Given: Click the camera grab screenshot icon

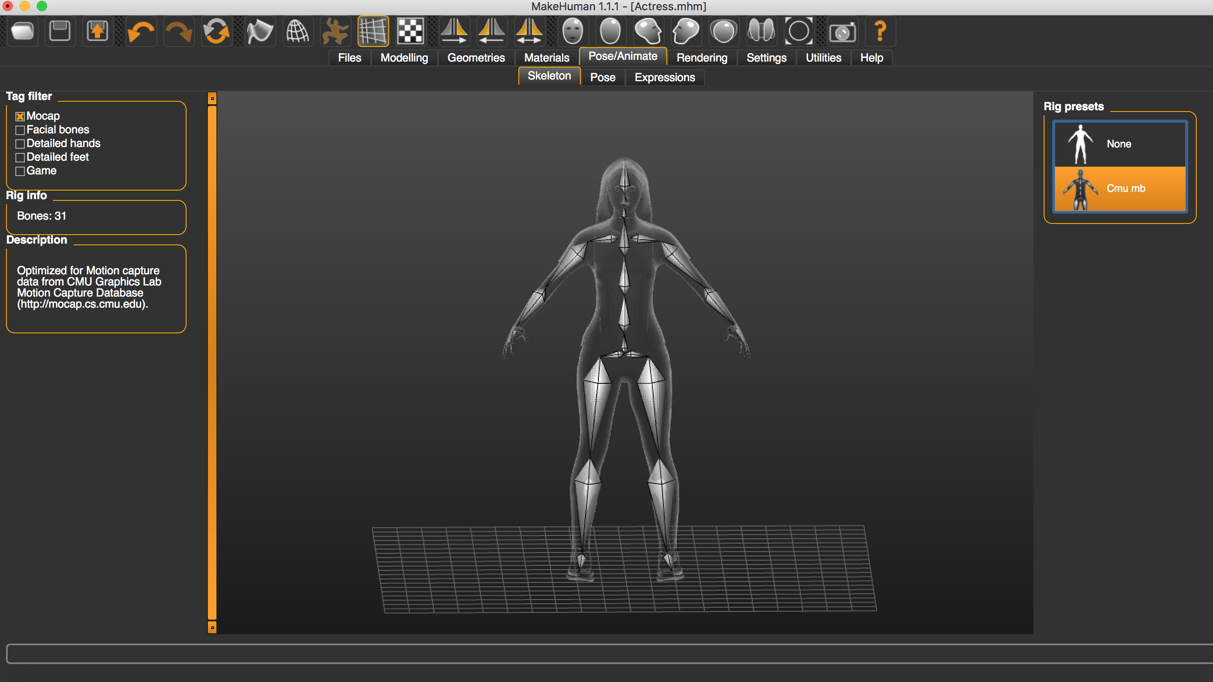Looking at the screenshot, I should coord(842,32).
